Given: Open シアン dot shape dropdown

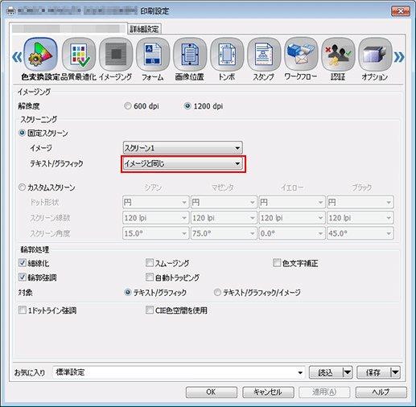Looking at the screenshot, I should point(155,202).
